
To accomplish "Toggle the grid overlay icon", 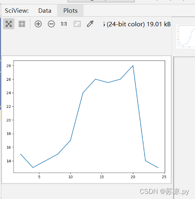I will (22, 24).
